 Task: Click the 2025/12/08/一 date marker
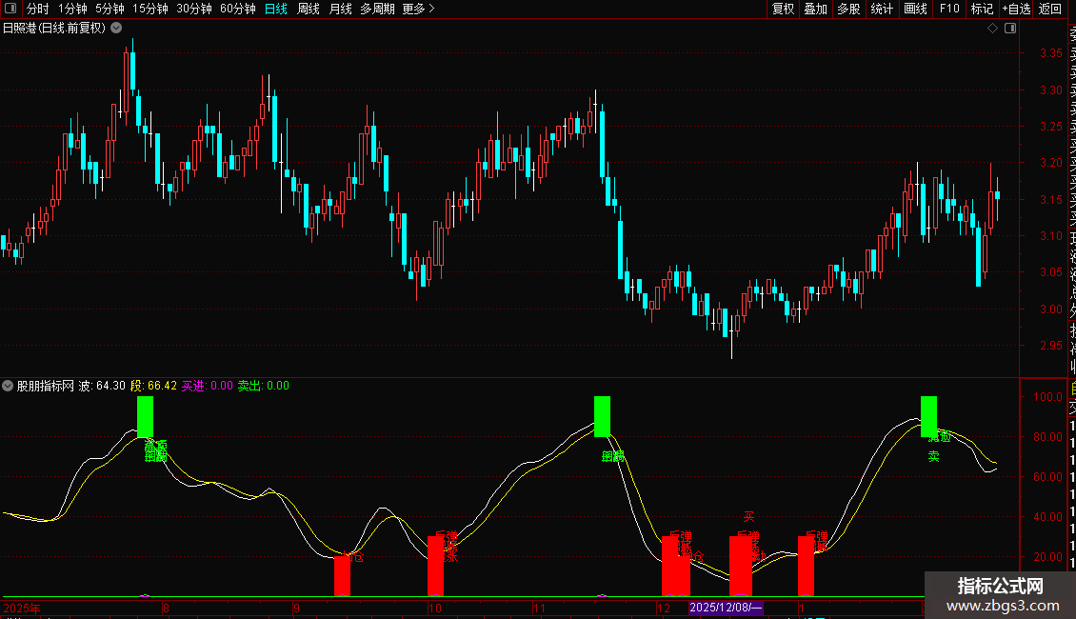click(x=726, y=608)
